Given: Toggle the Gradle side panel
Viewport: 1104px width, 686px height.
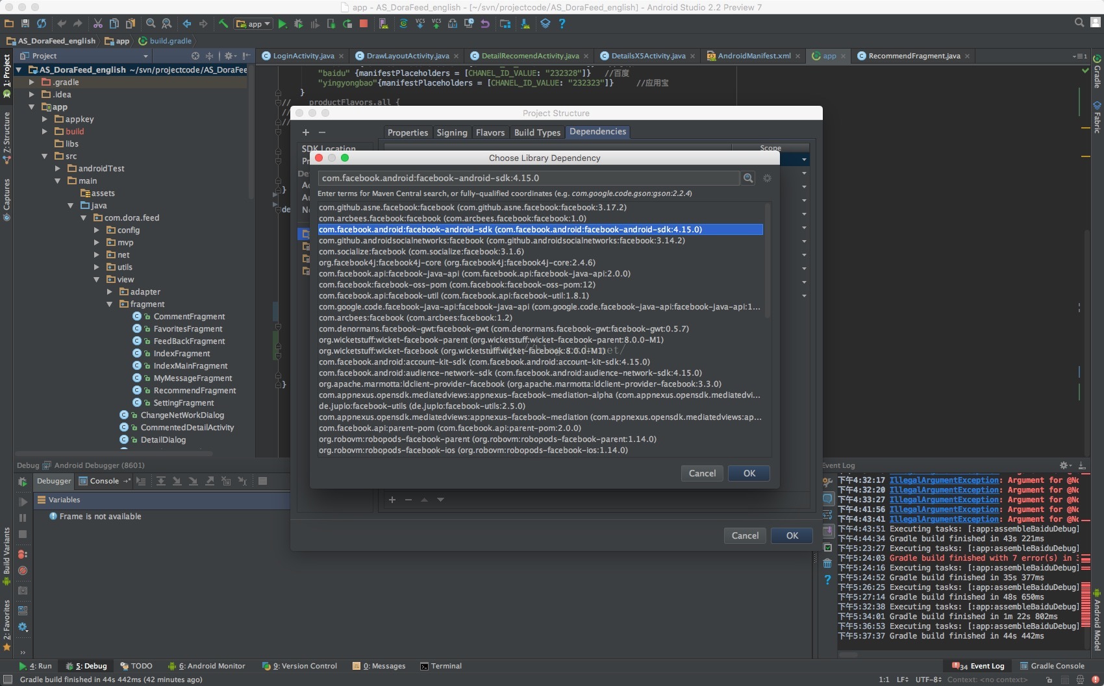Looking at the screenshot, I should click(x=1097, y=71).
